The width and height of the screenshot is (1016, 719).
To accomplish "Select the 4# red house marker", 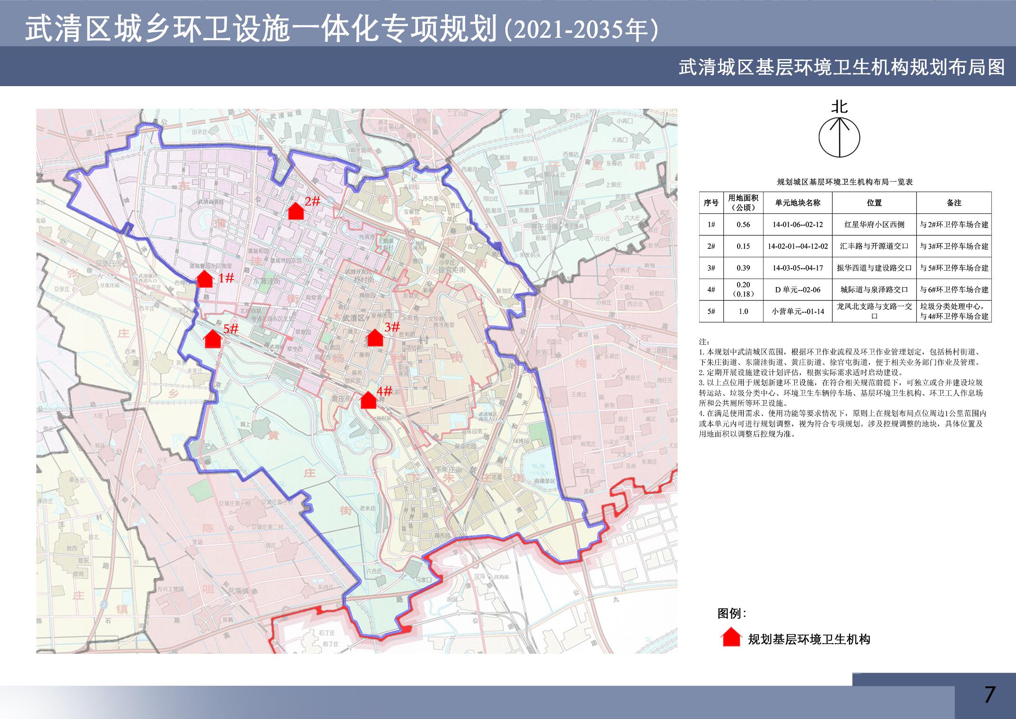I will (x=368, y=400).
